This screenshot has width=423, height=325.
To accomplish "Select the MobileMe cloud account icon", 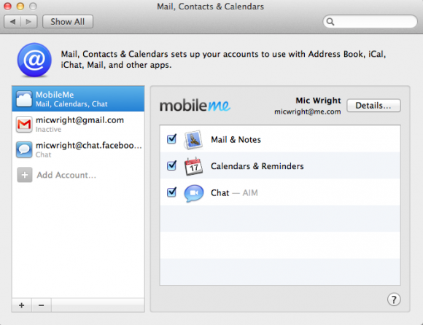I will pos(24,99).
